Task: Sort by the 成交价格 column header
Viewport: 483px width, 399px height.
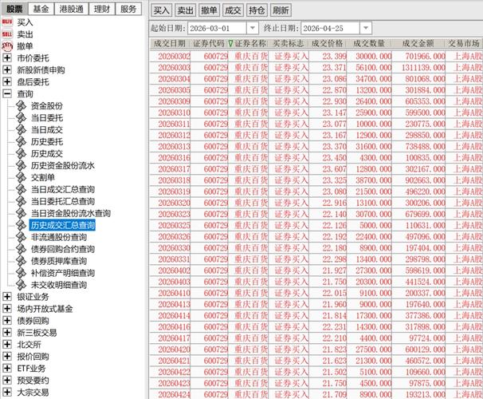Action: (328, 43)
